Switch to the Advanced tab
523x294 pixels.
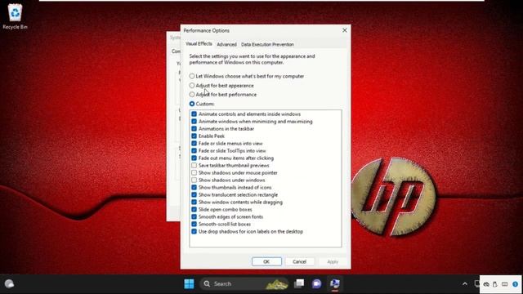coord(226,44)
